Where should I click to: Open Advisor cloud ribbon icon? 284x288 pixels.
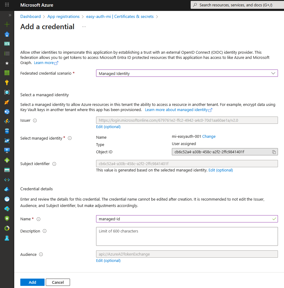[7, 209]
